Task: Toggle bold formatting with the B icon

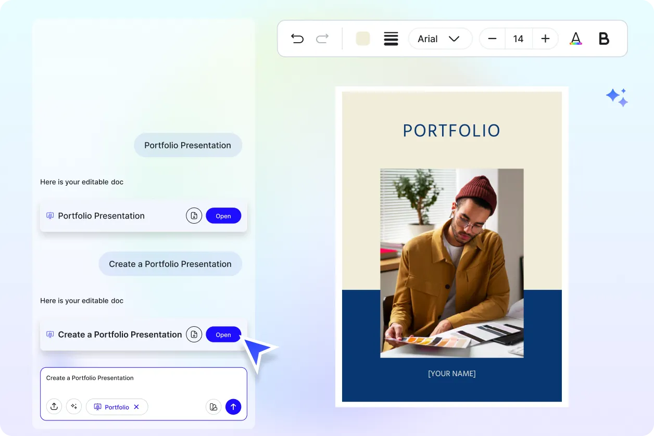Action: point(603,39)
